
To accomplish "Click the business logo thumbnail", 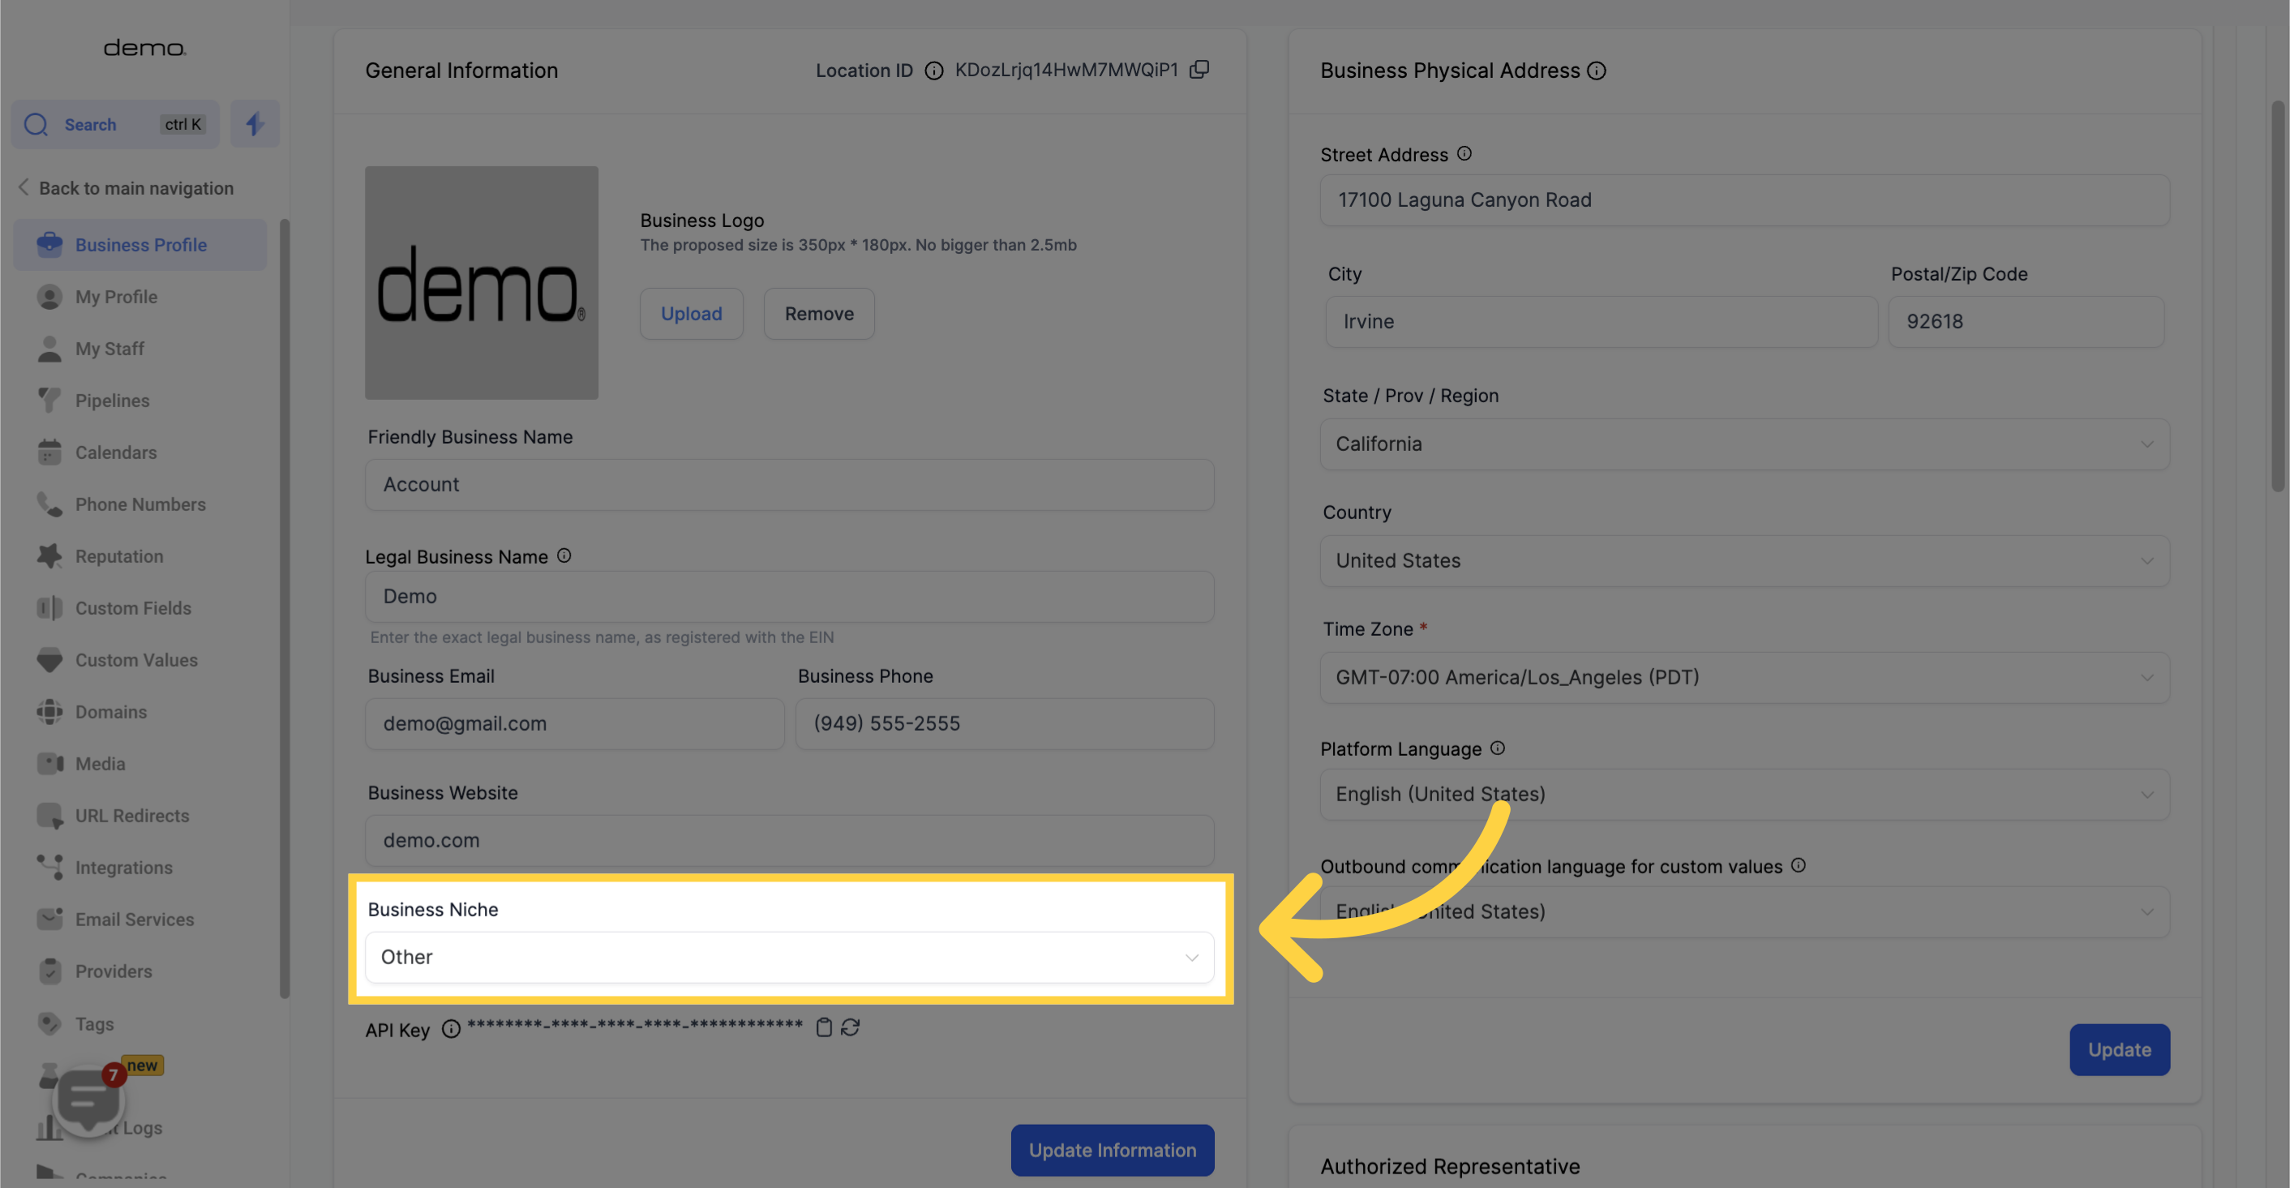I will 482,283.
